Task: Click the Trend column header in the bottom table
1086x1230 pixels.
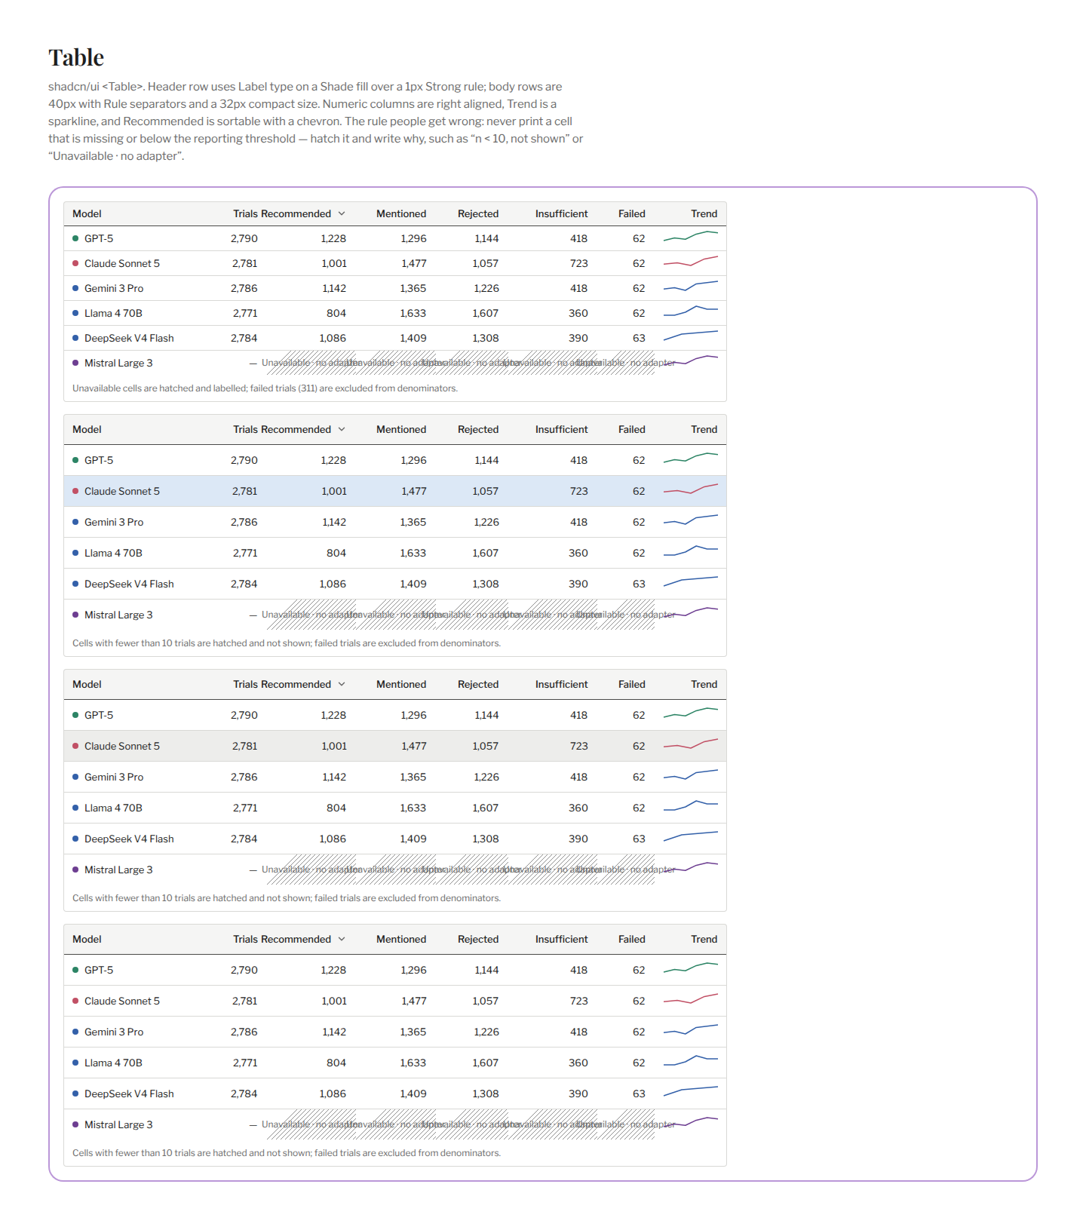Action: (x=704, y=940)
